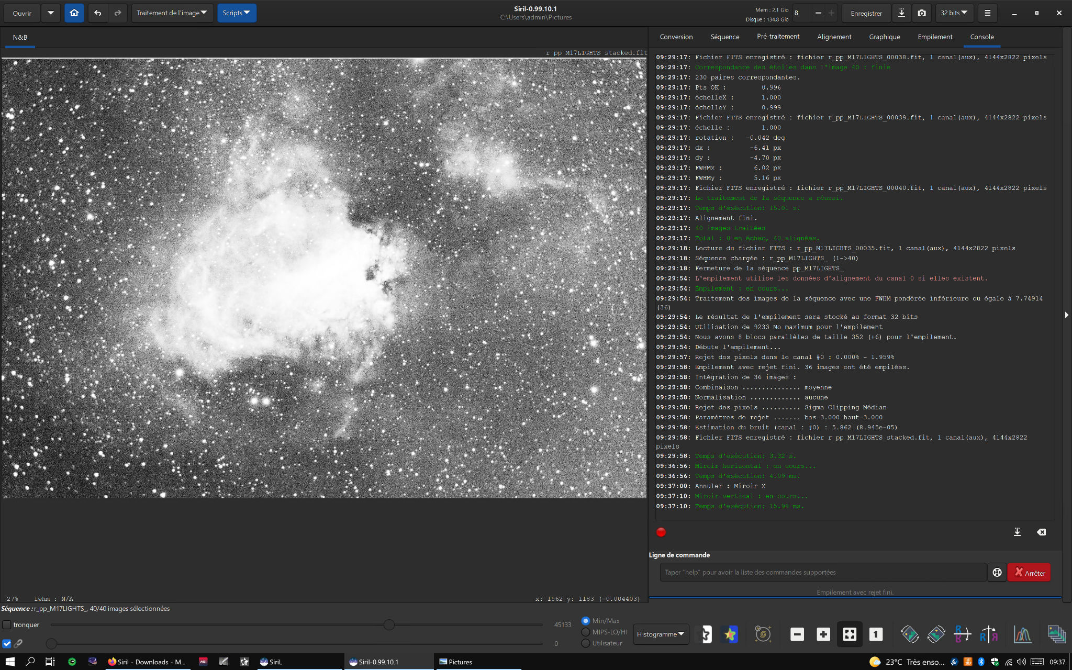Clear the console log icon
Viewport: 1072px width, 670px height.
1042,532
